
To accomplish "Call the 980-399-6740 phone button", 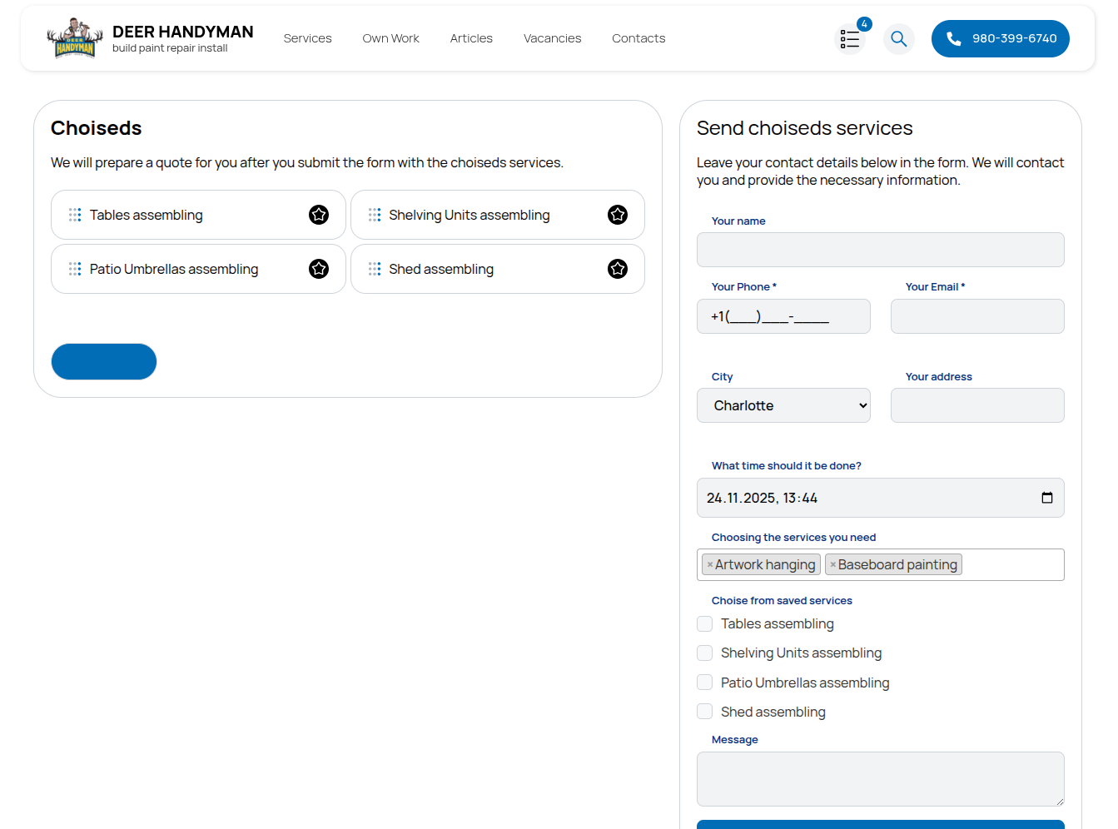I will coord(1000,38).
